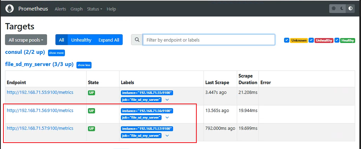Click the Prometheus flame logo icon
Viewport: 361px width, 149px height.
[x=10, y=8]
